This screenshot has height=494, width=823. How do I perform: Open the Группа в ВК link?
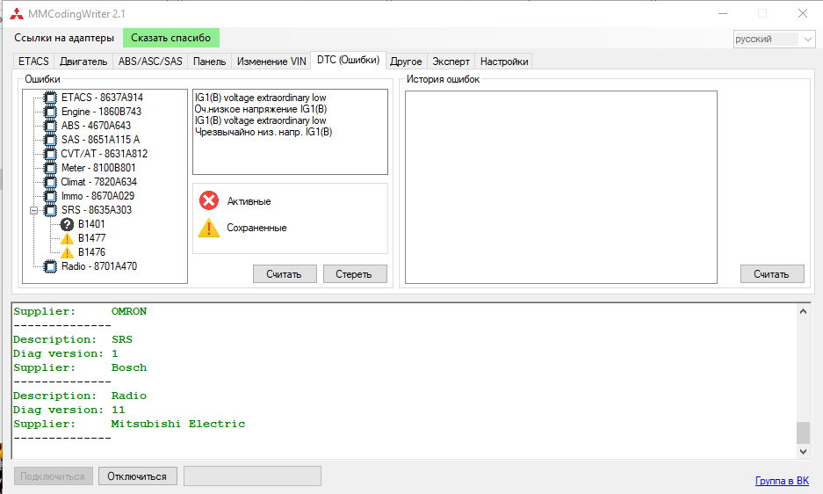782,481
